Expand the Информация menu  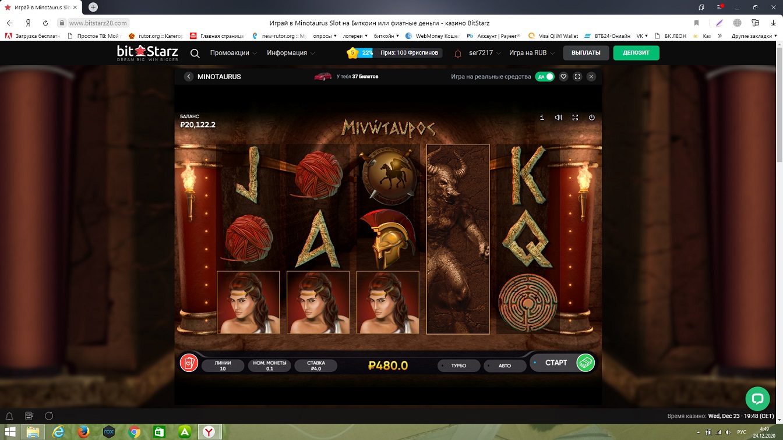click(291, 53)
